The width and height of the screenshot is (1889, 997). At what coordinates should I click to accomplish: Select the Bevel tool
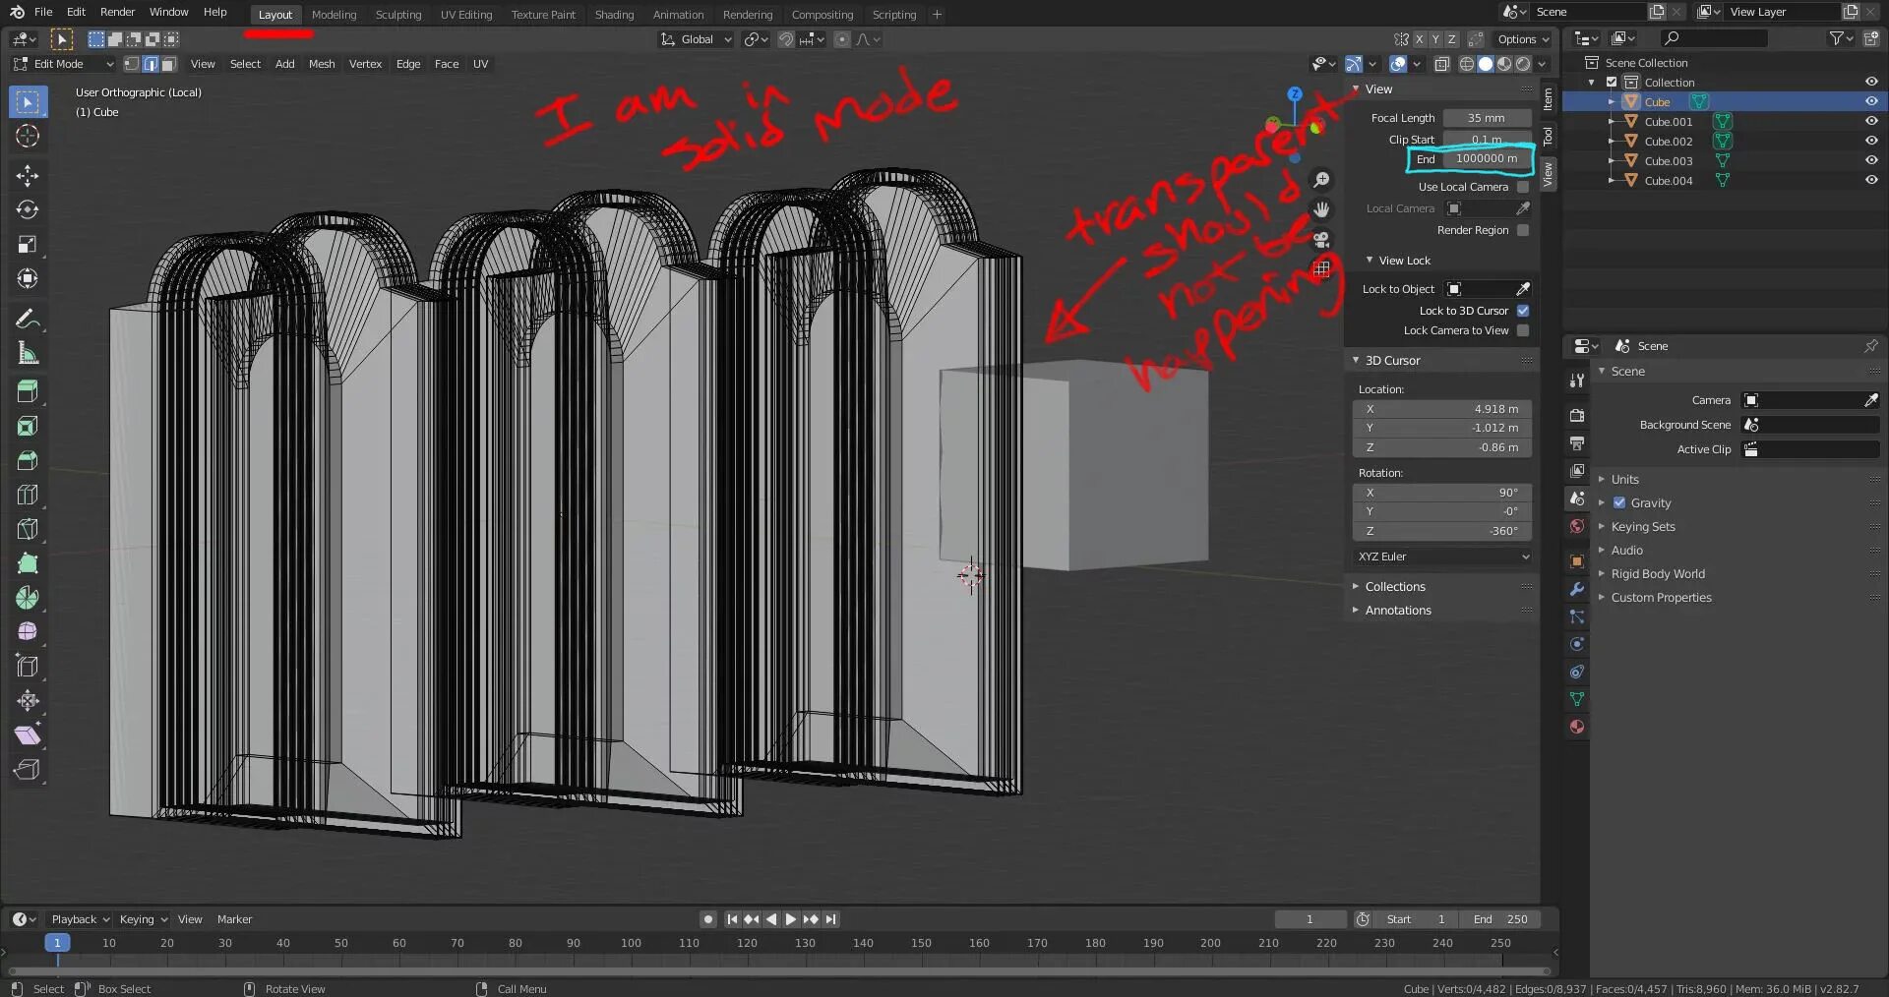(28, 460)
